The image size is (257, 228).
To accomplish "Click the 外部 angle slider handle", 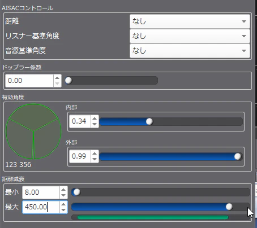I will (238, 156).
